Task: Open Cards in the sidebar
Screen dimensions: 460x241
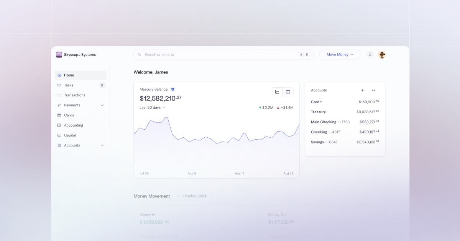Action: pos(80,115)
